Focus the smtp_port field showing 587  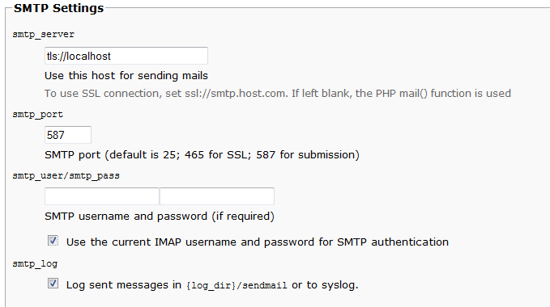[x=68, y=135]
